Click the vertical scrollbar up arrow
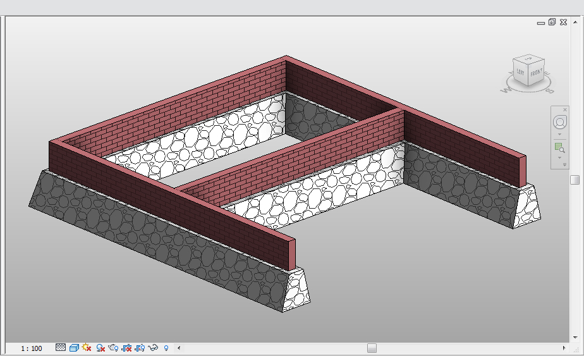The image size is (584, 356). click(x=575, y=23)
